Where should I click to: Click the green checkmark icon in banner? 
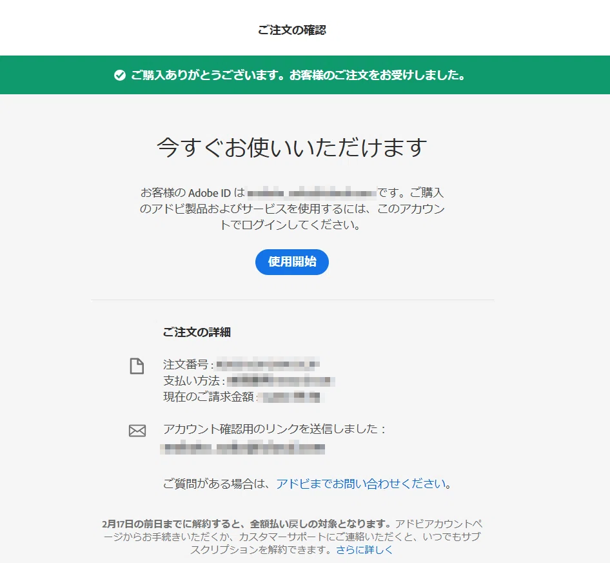tap(120, 75)
